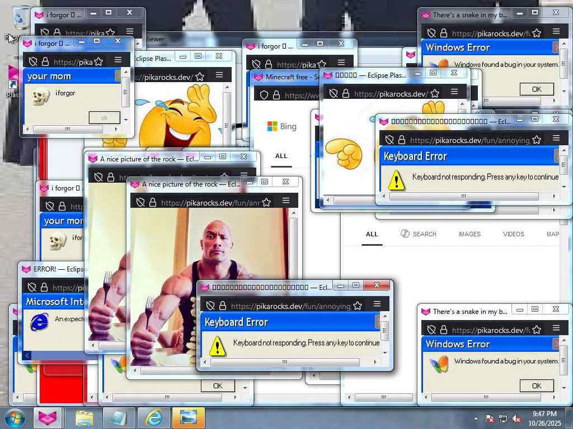Click horizontal scrollbar thumb in active Keyboard Error window
This screenshot has height=429, width=573.
[x=285, y=362]
